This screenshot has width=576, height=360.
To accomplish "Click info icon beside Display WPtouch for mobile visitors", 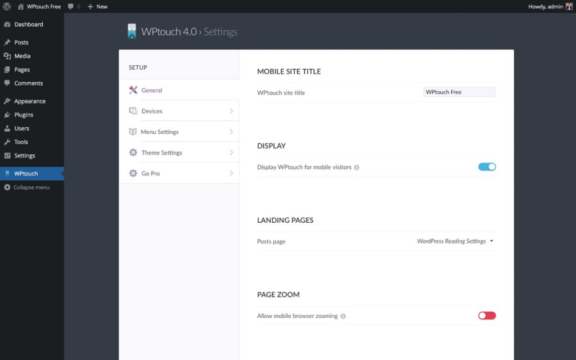I will [357, 168].
